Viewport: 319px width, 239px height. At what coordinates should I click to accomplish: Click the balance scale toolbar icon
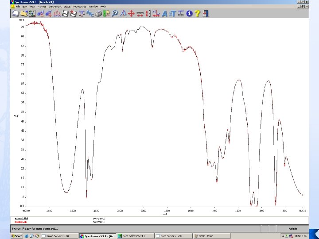pyautogui.click(x=82, y=14)
